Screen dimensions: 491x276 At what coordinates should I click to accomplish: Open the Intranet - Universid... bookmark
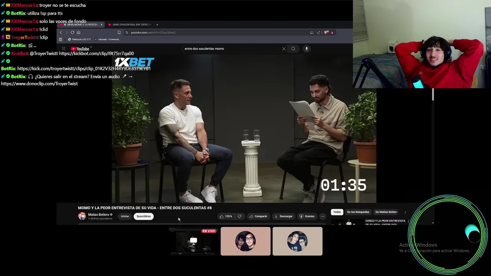point(107,39)
